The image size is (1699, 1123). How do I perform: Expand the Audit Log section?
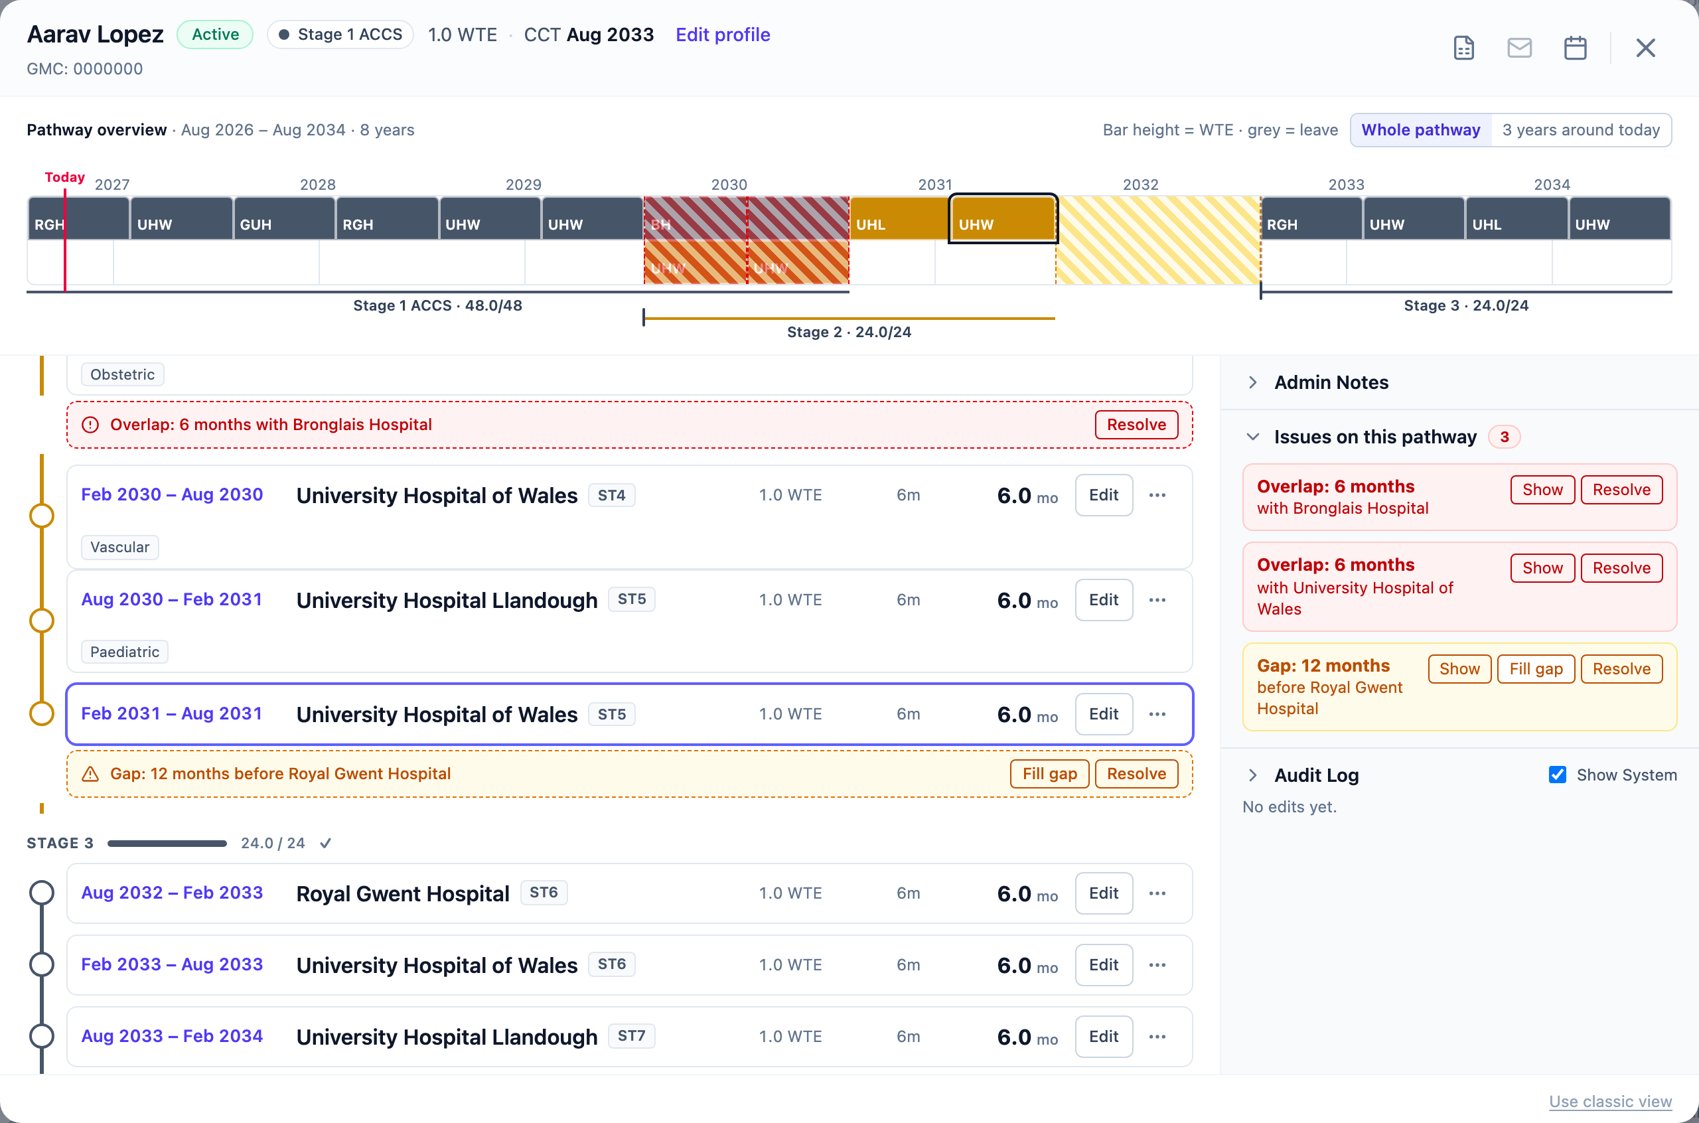click(1252, 775)
